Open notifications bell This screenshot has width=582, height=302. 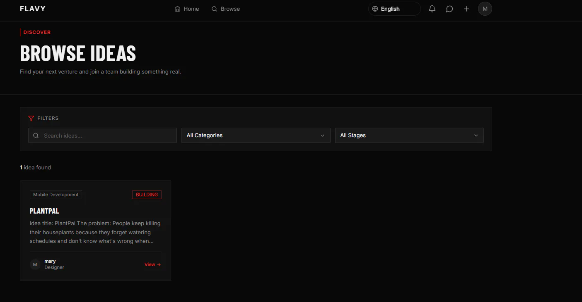point(432,9)
